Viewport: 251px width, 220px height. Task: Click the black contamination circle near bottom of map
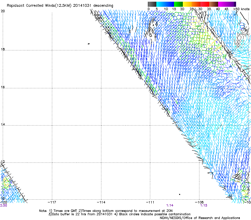pos(180,194)
